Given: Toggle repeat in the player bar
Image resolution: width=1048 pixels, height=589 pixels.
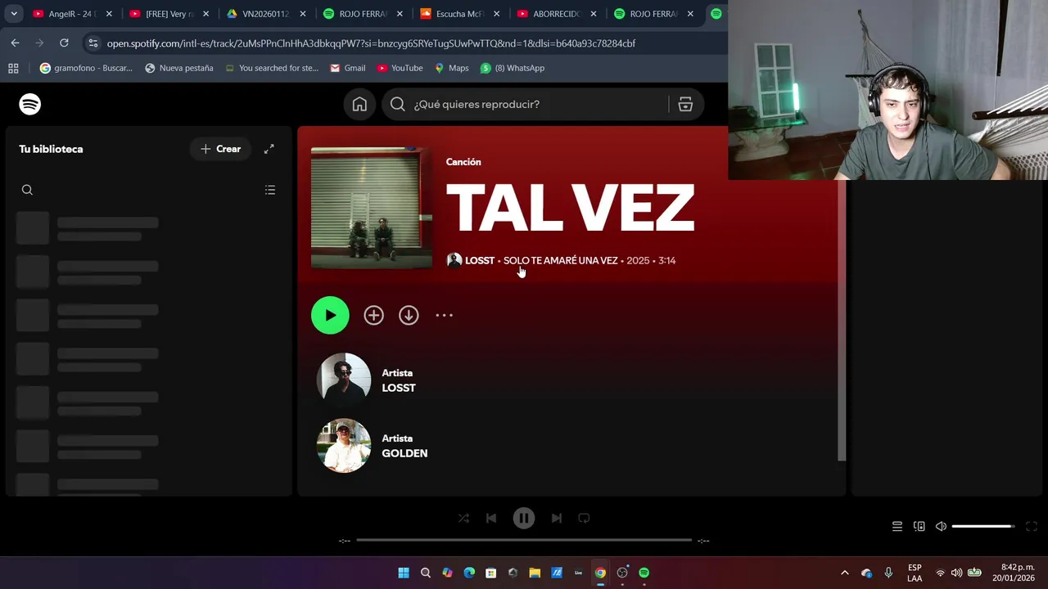Looking at the screenshot, I should [584, 518].
